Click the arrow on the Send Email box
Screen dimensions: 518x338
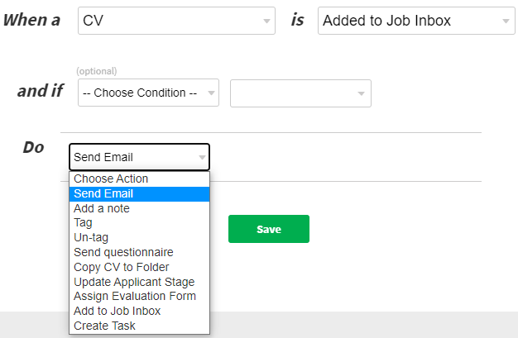(x=201, y=157)
